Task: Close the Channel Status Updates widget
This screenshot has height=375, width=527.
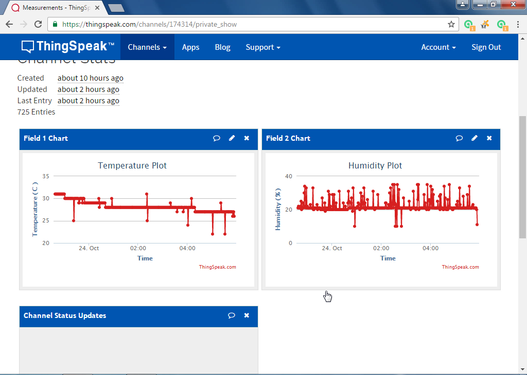Action: click(247, 315)
